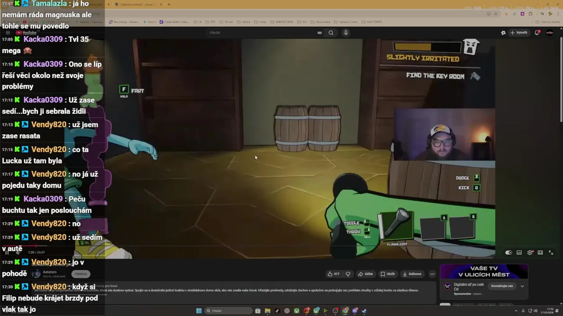The width and height of the screenshot is (563, 316).
Task: Show hidden system tray icons chevron
Action: click(x=516, y=311)
